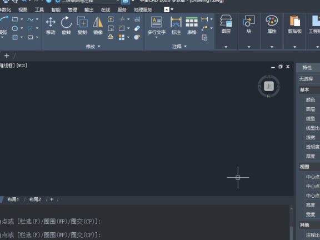Screen dimensions: 320x240
Task: Click the cloud-shaped icon in Modify panel
Action: [111, 37]
